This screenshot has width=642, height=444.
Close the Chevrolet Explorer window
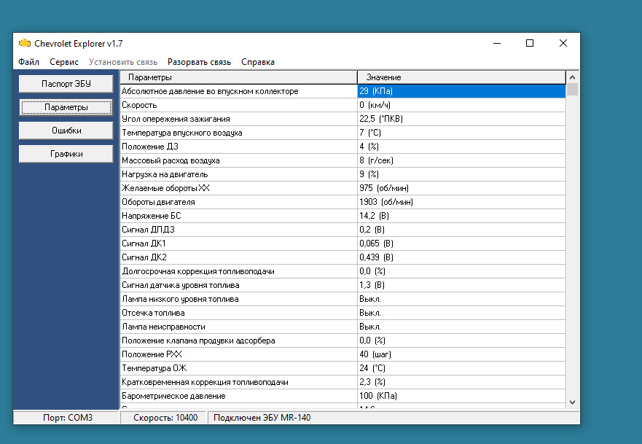point(563,43)
